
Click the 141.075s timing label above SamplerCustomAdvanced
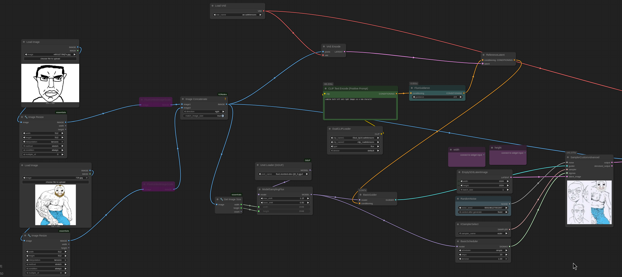[x=571, y=152]
